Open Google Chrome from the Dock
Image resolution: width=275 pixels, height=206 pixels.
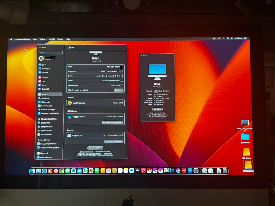[x=62, y=171]
